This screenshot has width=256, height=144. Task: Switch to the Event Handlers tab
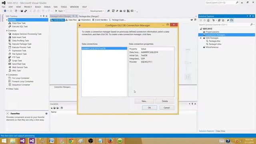100,20
